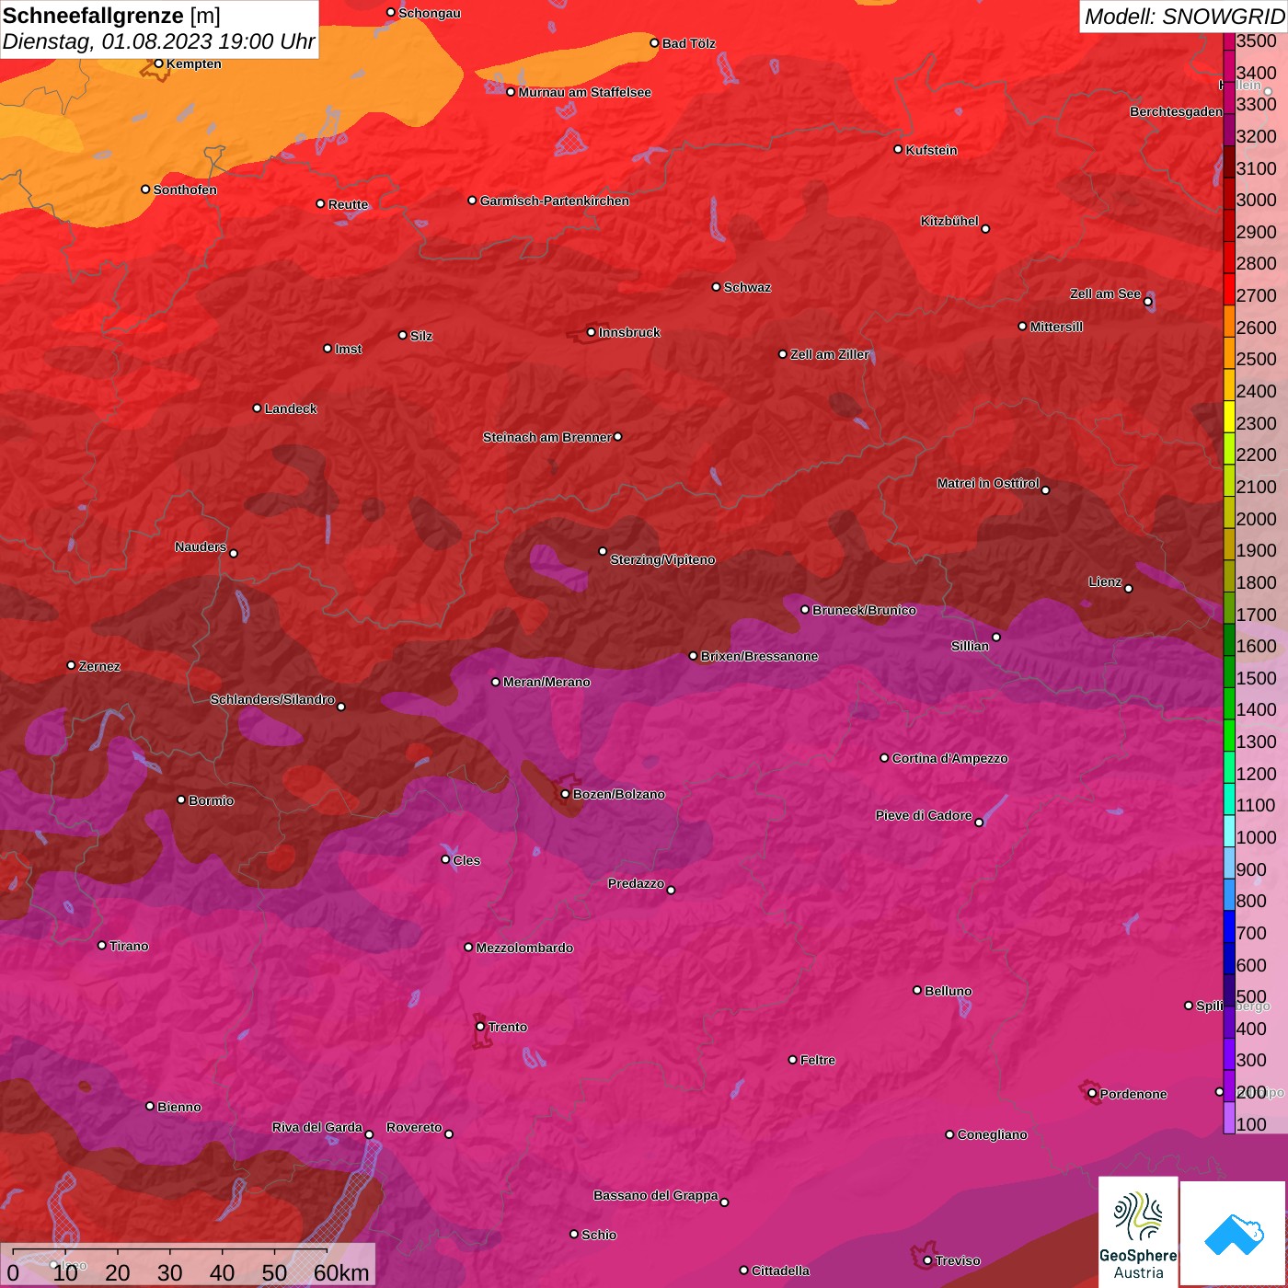This screenshot has width=1288, height=1288.
Task: Click the Kempten city marker
Action: [x=158, y=63]
